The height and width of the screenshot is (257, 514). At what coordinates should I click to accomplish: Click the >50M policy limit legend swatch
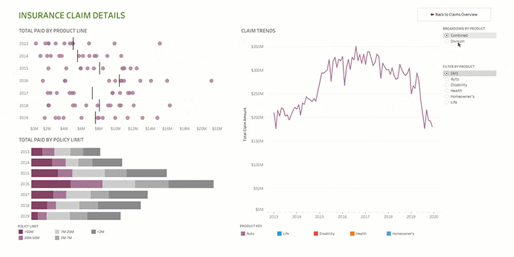[20, 232]
